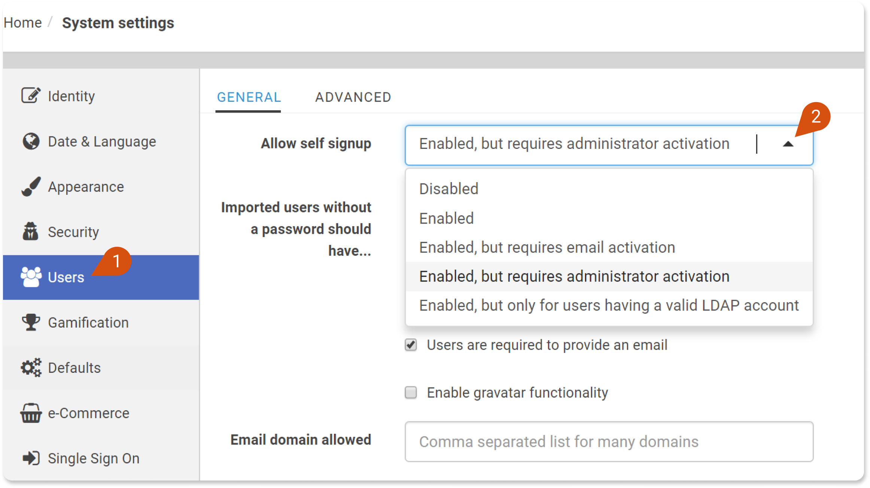The height and width of the screenshot is (488, 870).
Task: Open Date & Language globe icon
Action: 31,141
